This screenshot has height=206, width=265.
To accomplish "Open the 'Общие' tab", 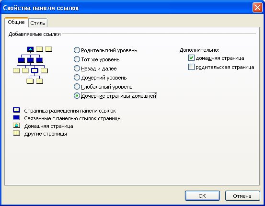I will click(x=16, y=22).
